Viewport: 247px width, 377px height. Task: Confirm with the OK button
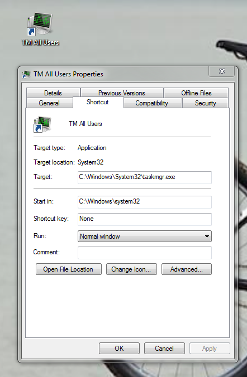(119, 349)
